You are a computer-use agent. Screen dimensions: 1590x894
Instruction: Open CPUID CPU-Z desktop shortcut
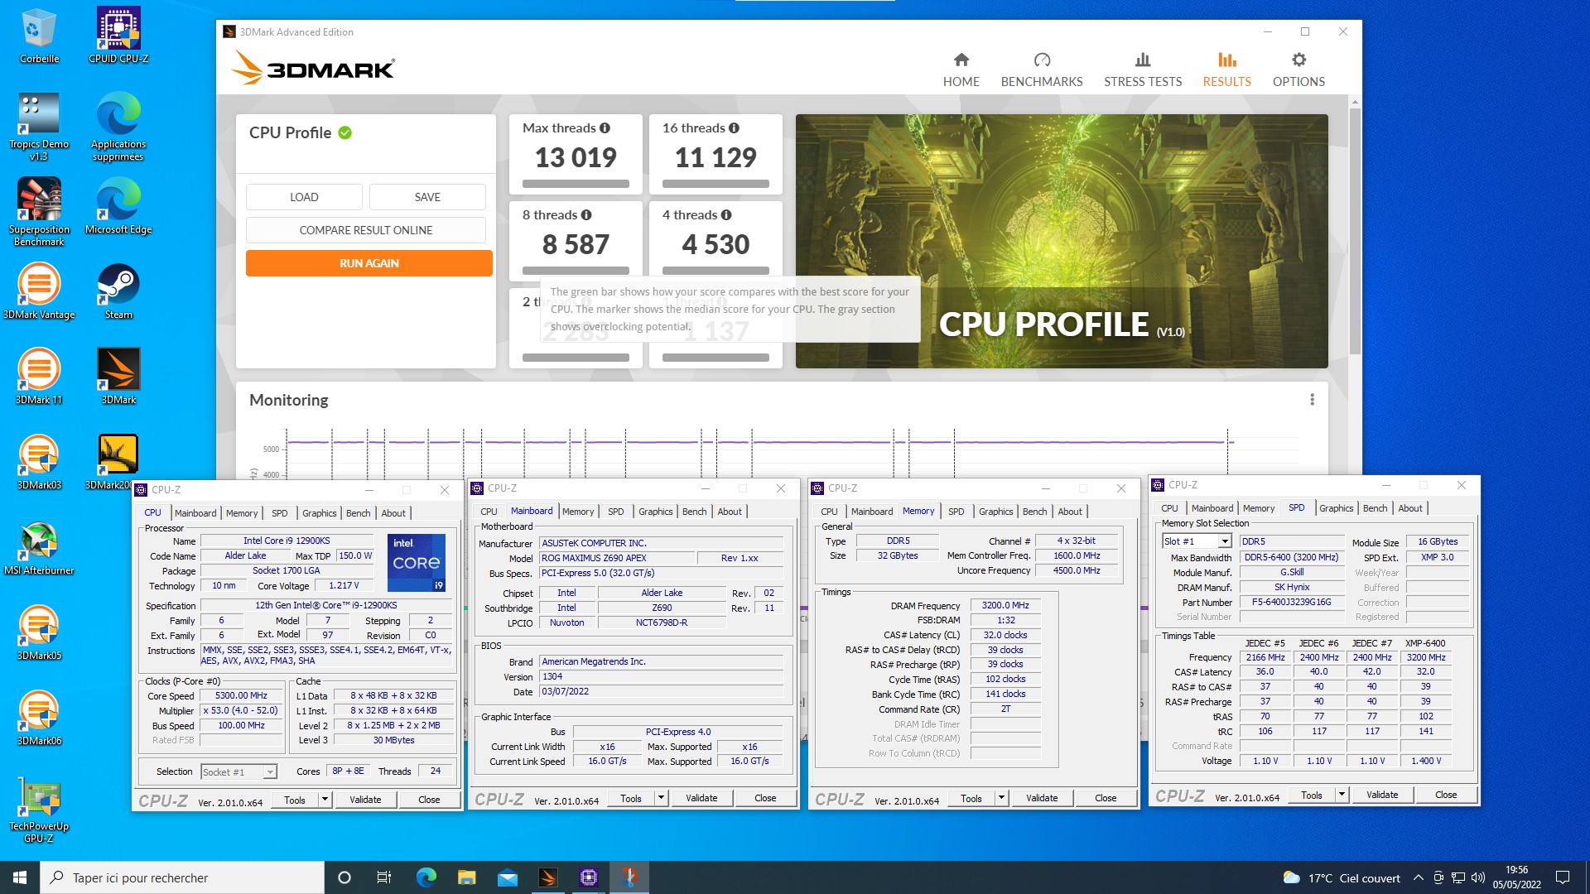click(118, 36)
